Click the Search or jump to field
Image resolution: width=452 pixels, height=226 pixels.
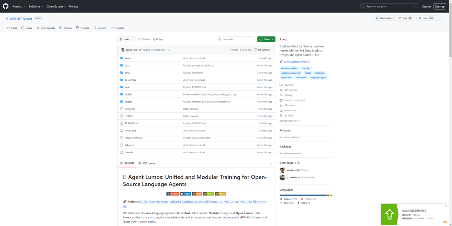(390, 6)
